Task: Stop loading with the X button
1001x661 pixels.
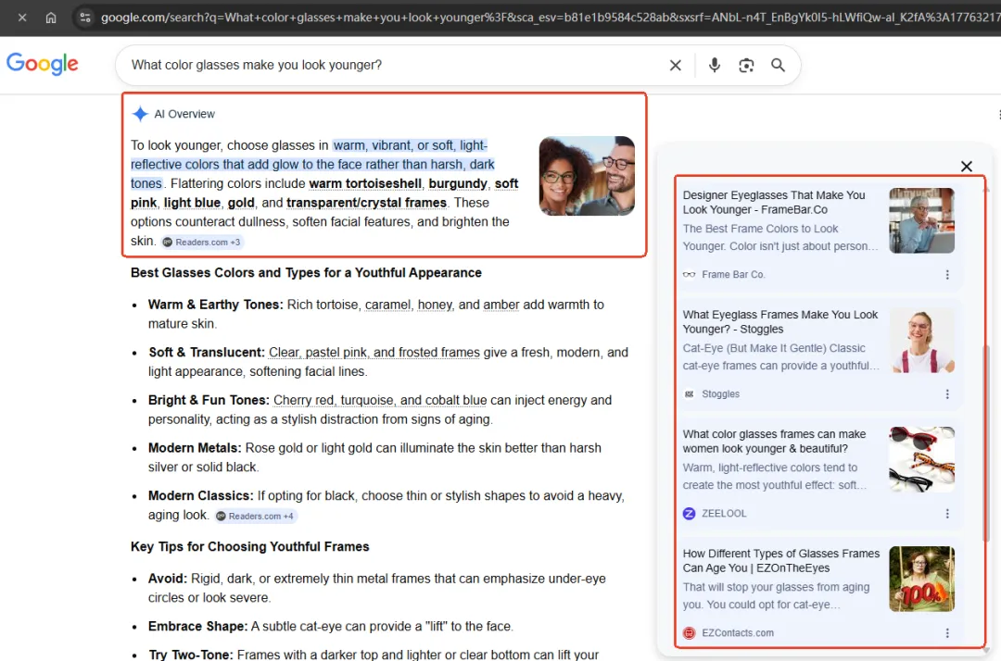Action: point(22,18)
